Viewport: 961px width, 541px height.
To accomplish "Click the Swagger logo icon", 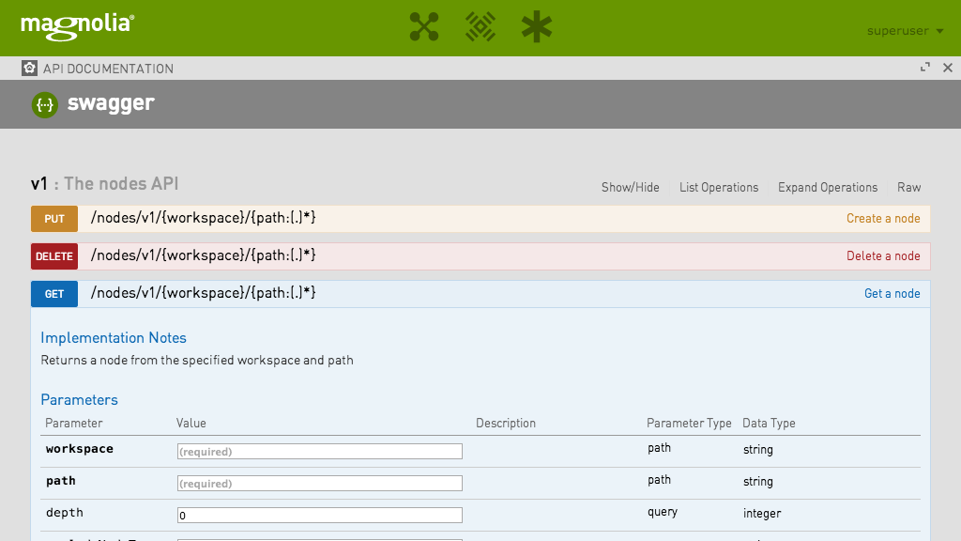I will pyautogui.click(x=45, y=104).
